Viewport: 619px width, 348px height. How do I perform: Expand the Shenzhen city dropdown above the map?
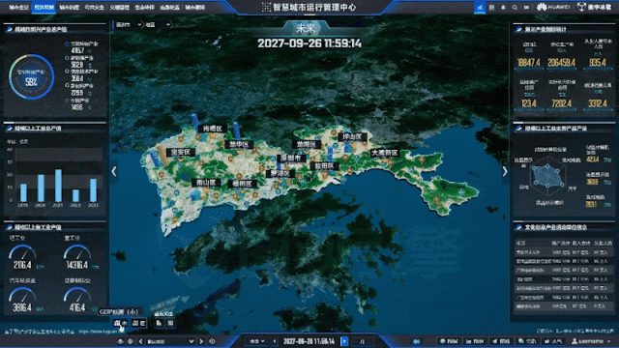coord(129,25)
